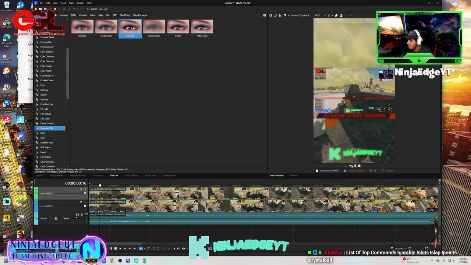Open project properties gear in main toolbar
Screen dimensions: 471x265
coord(55,9)
